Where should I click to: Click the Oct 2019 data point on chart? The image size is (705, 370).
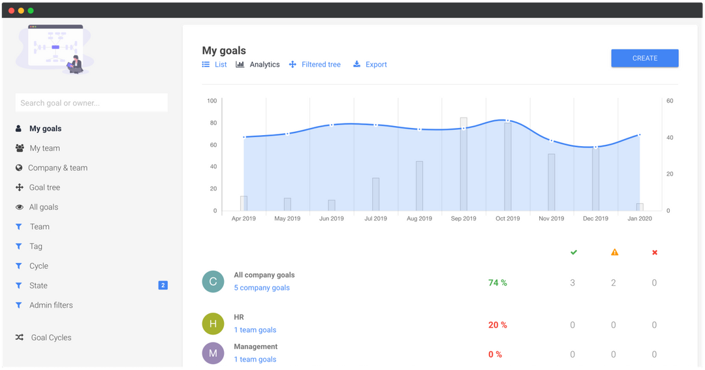click(x=507, y=121)
